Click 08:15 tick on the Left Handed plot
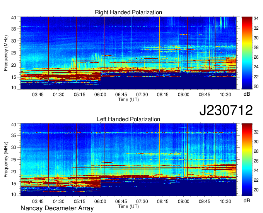This screenshot has width=263, height=213. point(163,201)
